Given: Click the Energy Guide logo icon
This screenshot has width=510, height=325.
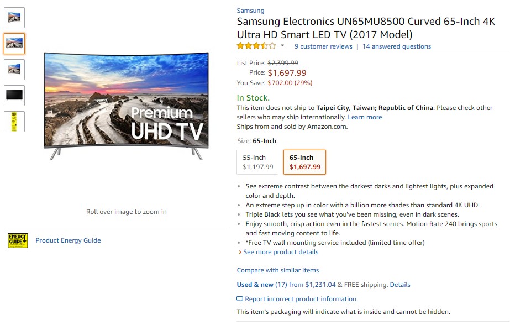Looking at the screenshot, I should click(x=18, y=240).
